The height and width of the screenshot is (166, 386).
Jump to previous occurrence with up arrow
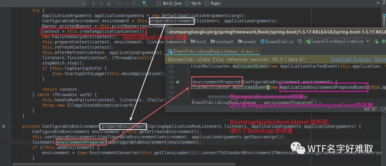[93, 3]
